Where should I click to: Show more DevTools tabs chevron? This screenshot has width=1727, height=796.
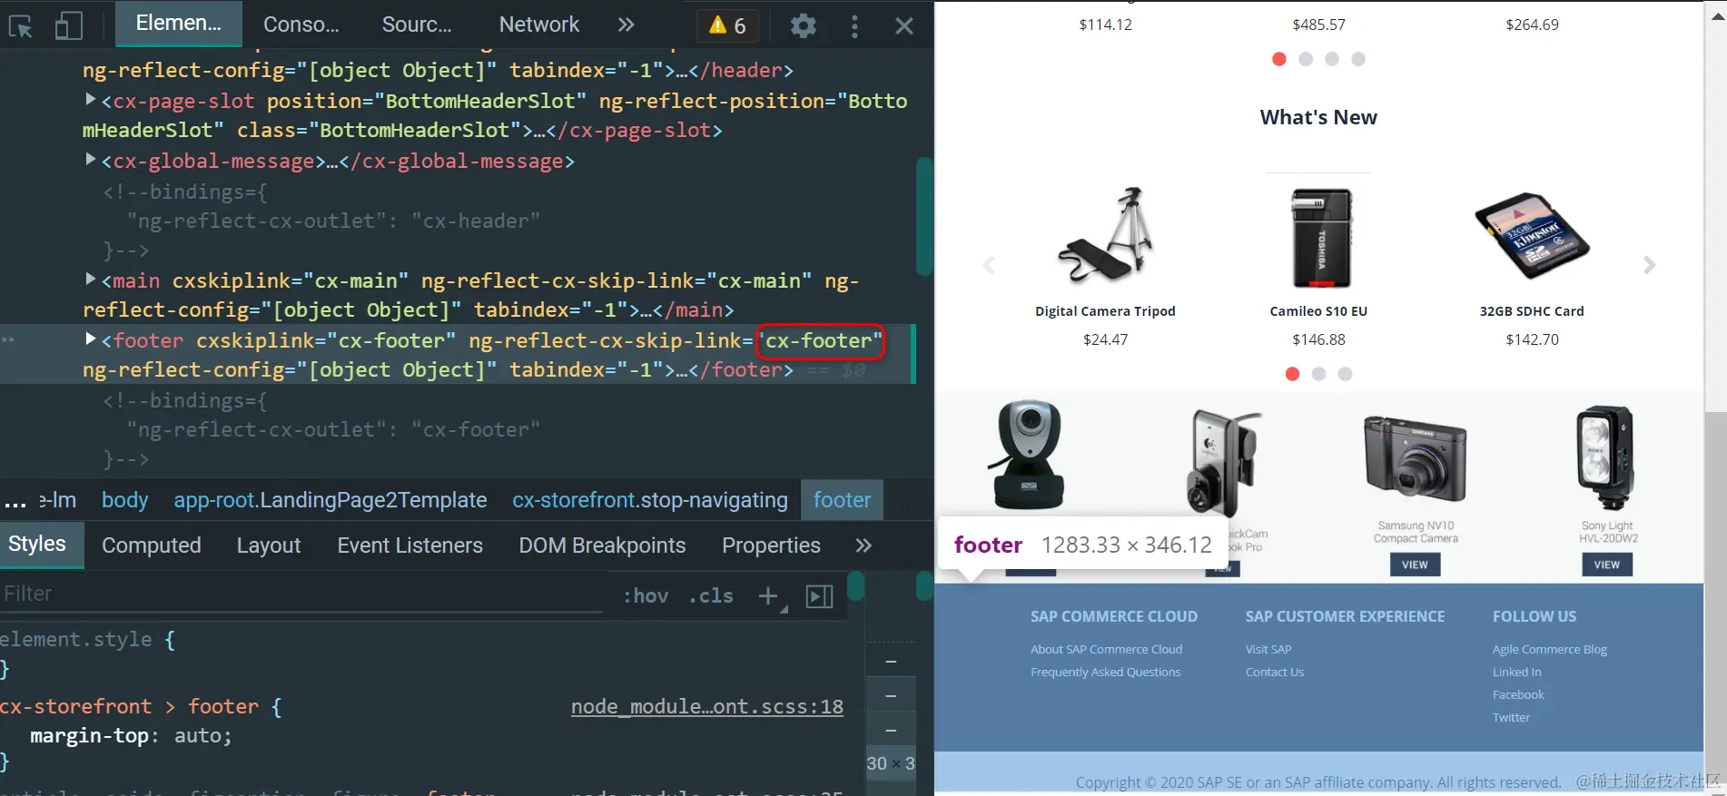(626, 25)
